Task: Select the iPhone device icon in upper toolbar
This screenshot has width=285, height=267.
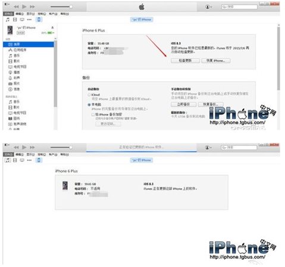Action: point(39,20)
